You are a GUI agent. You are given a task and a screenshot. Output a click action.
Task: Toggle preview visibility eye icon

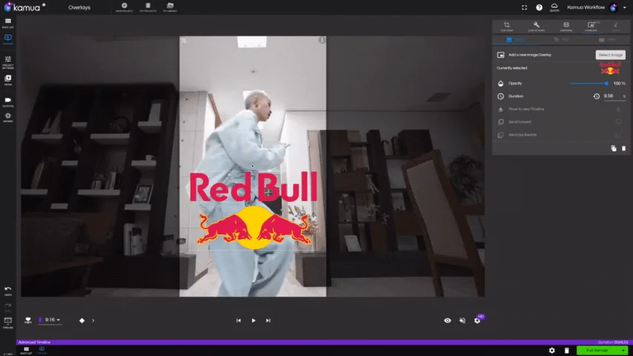click(x=448, y=320)
